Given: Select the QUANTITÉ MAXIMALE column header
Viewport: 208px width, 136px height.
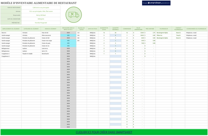Looking at the screenshot, I should pyautogui.click(x=115, y=29).
